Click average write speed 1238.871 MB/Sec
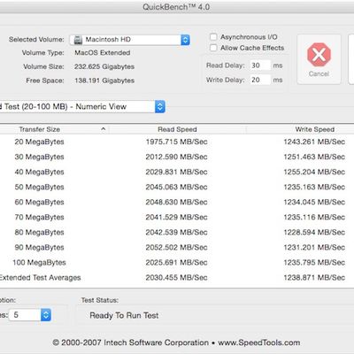 coord(314,278)
